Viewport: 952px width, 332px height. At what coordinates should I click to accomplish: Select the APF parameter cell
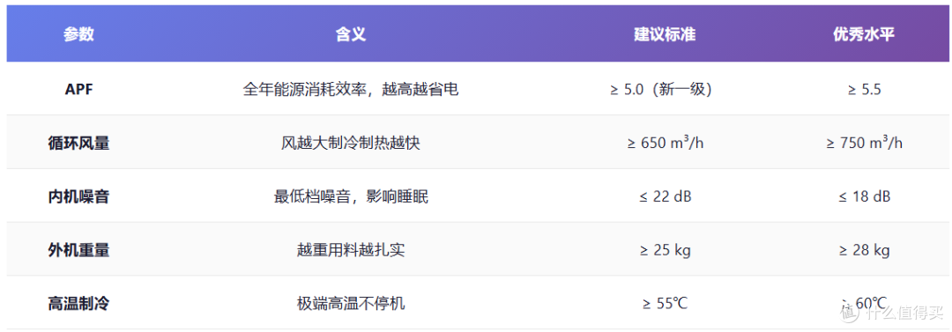[x=79, y=89]
